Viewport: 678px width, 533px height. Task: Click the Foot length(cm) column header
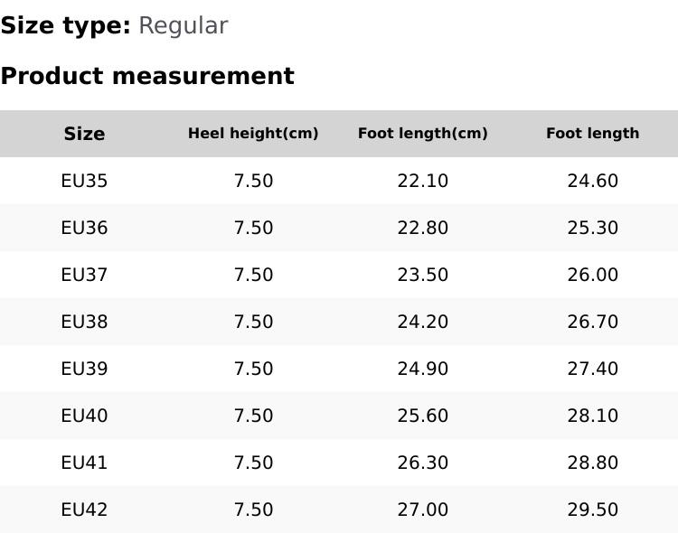coord(422,134)
